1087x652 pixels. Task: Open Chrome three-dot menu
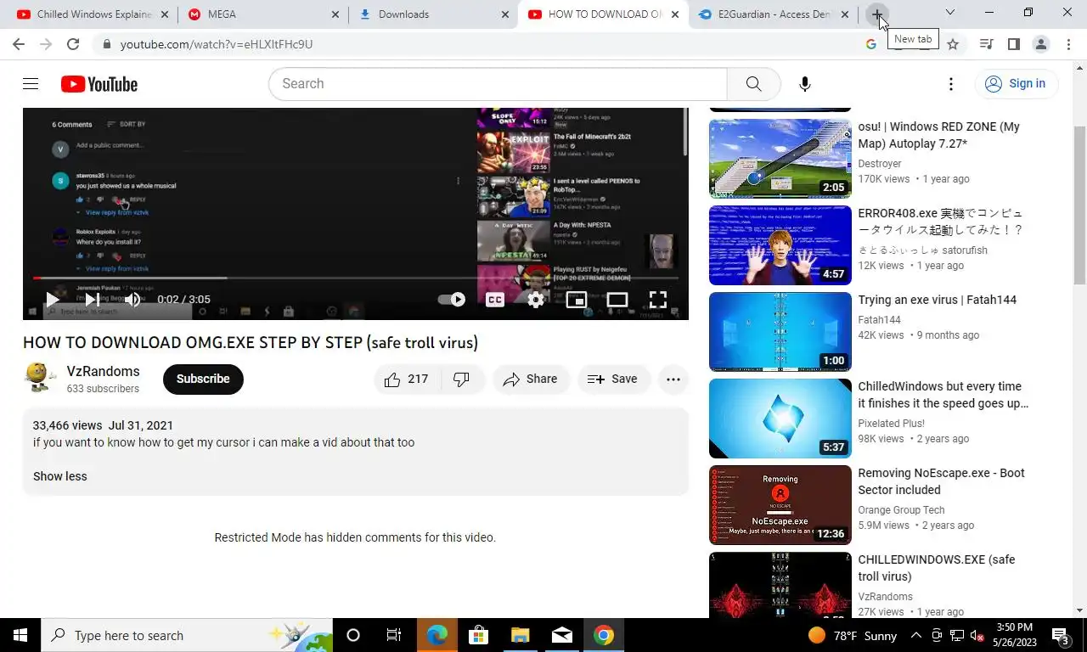coord(1068,44)
